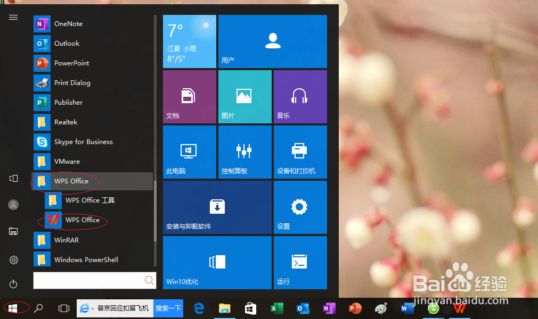Screen dimensions: 538x319
Task: Click the Windows Start button on taskbar
Action: click(x=13, y=308)
